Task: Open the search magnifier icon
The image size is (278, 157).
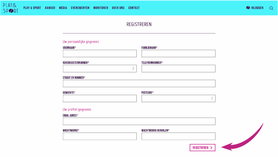Action: [271, 8]
